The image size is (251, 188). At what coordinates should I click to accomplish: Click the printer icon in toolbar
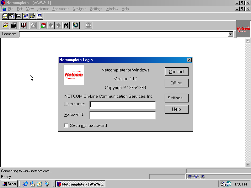13,25
